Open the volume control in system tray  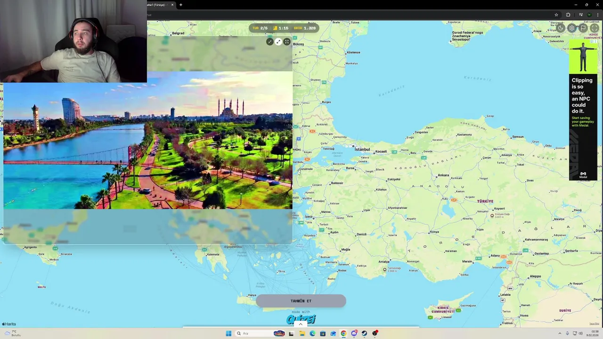(x=580, y=333)
